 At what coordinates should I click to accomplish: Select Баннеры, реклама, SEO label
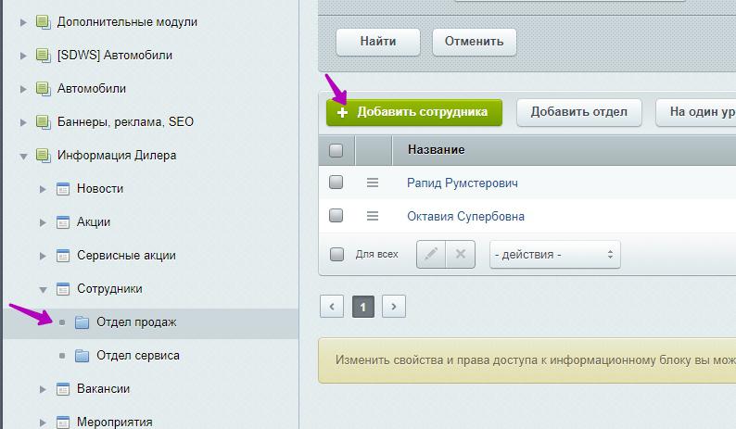pyautogui.click(x=125, y=122)
